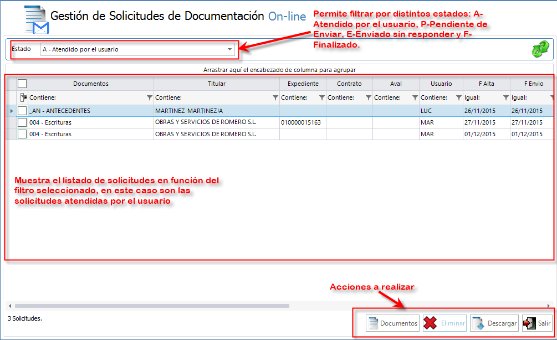
Task: Check the _AN - ANTECEDENTES row checkbox
Action: point(22,111)
